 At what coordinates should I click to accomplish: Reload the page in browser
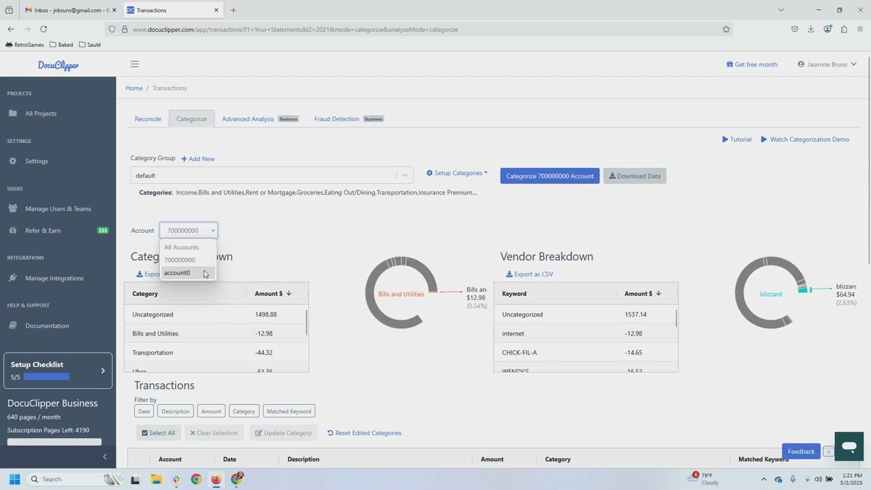pos(44,29)
